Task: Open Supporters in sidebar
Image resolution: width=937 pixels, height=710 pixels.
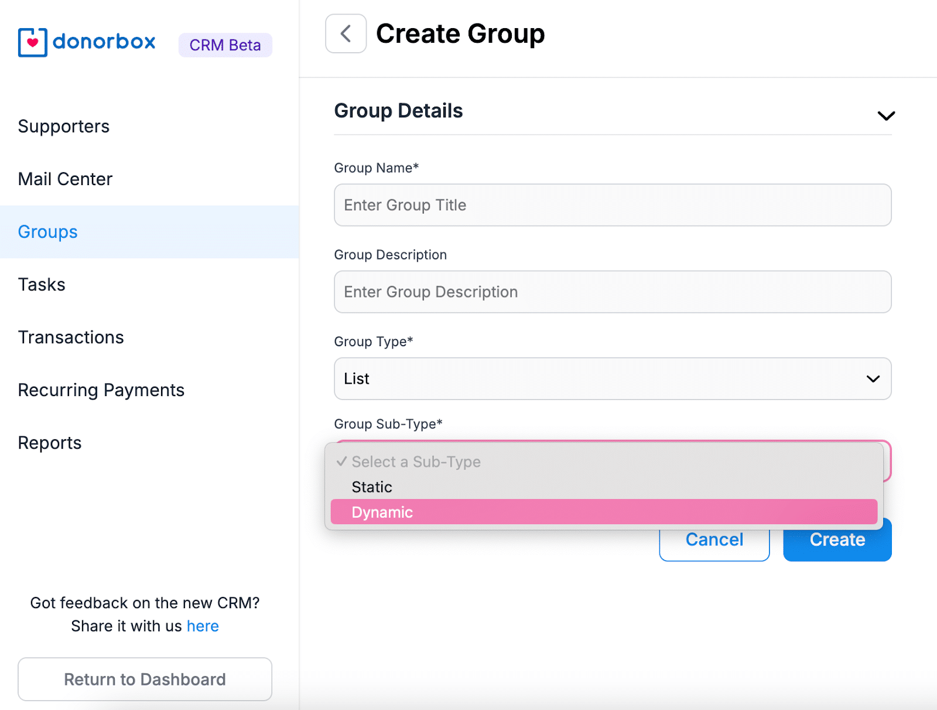Action: (x=64, y=127)
